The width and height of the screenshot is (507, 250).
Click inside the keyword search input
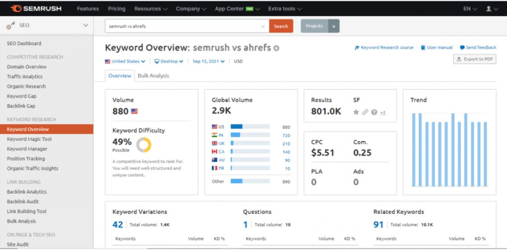point(183,26)
